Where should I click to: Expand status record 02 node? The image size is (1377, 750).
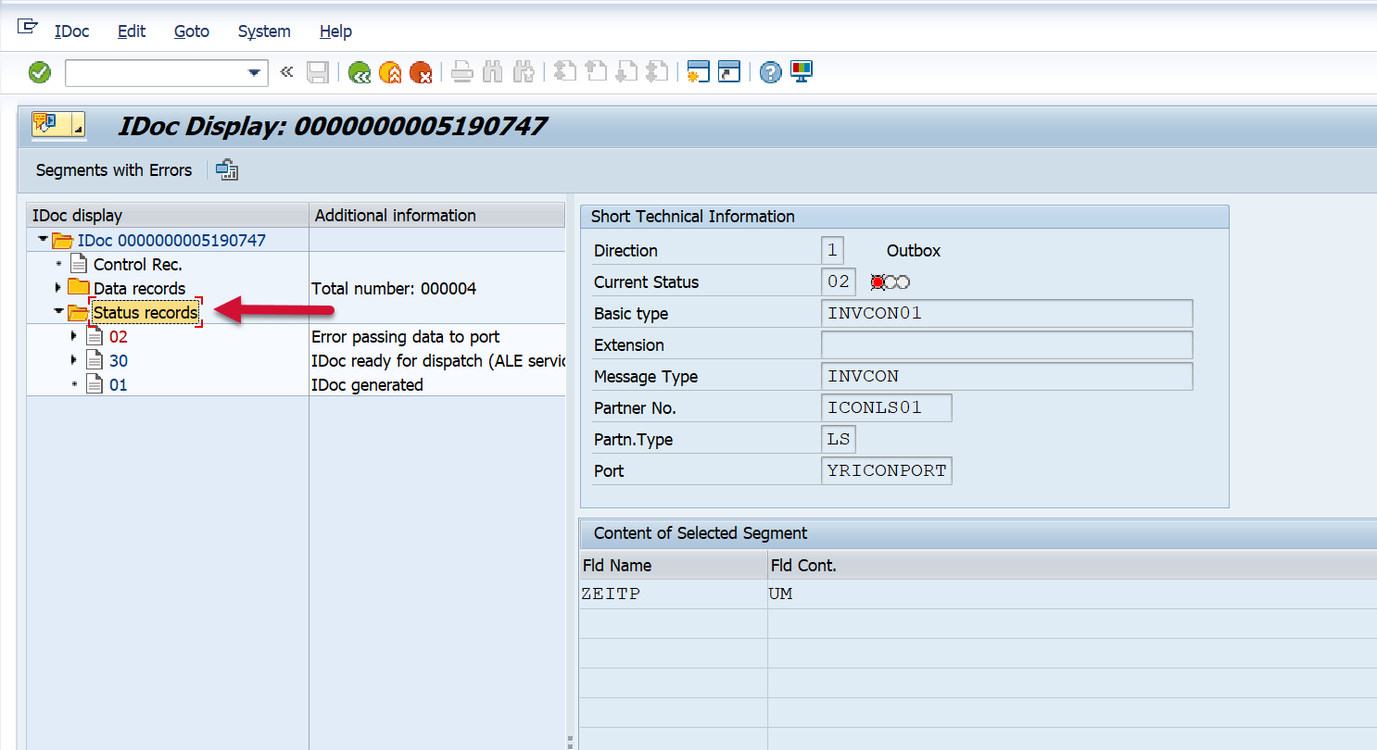coord(74,336)
